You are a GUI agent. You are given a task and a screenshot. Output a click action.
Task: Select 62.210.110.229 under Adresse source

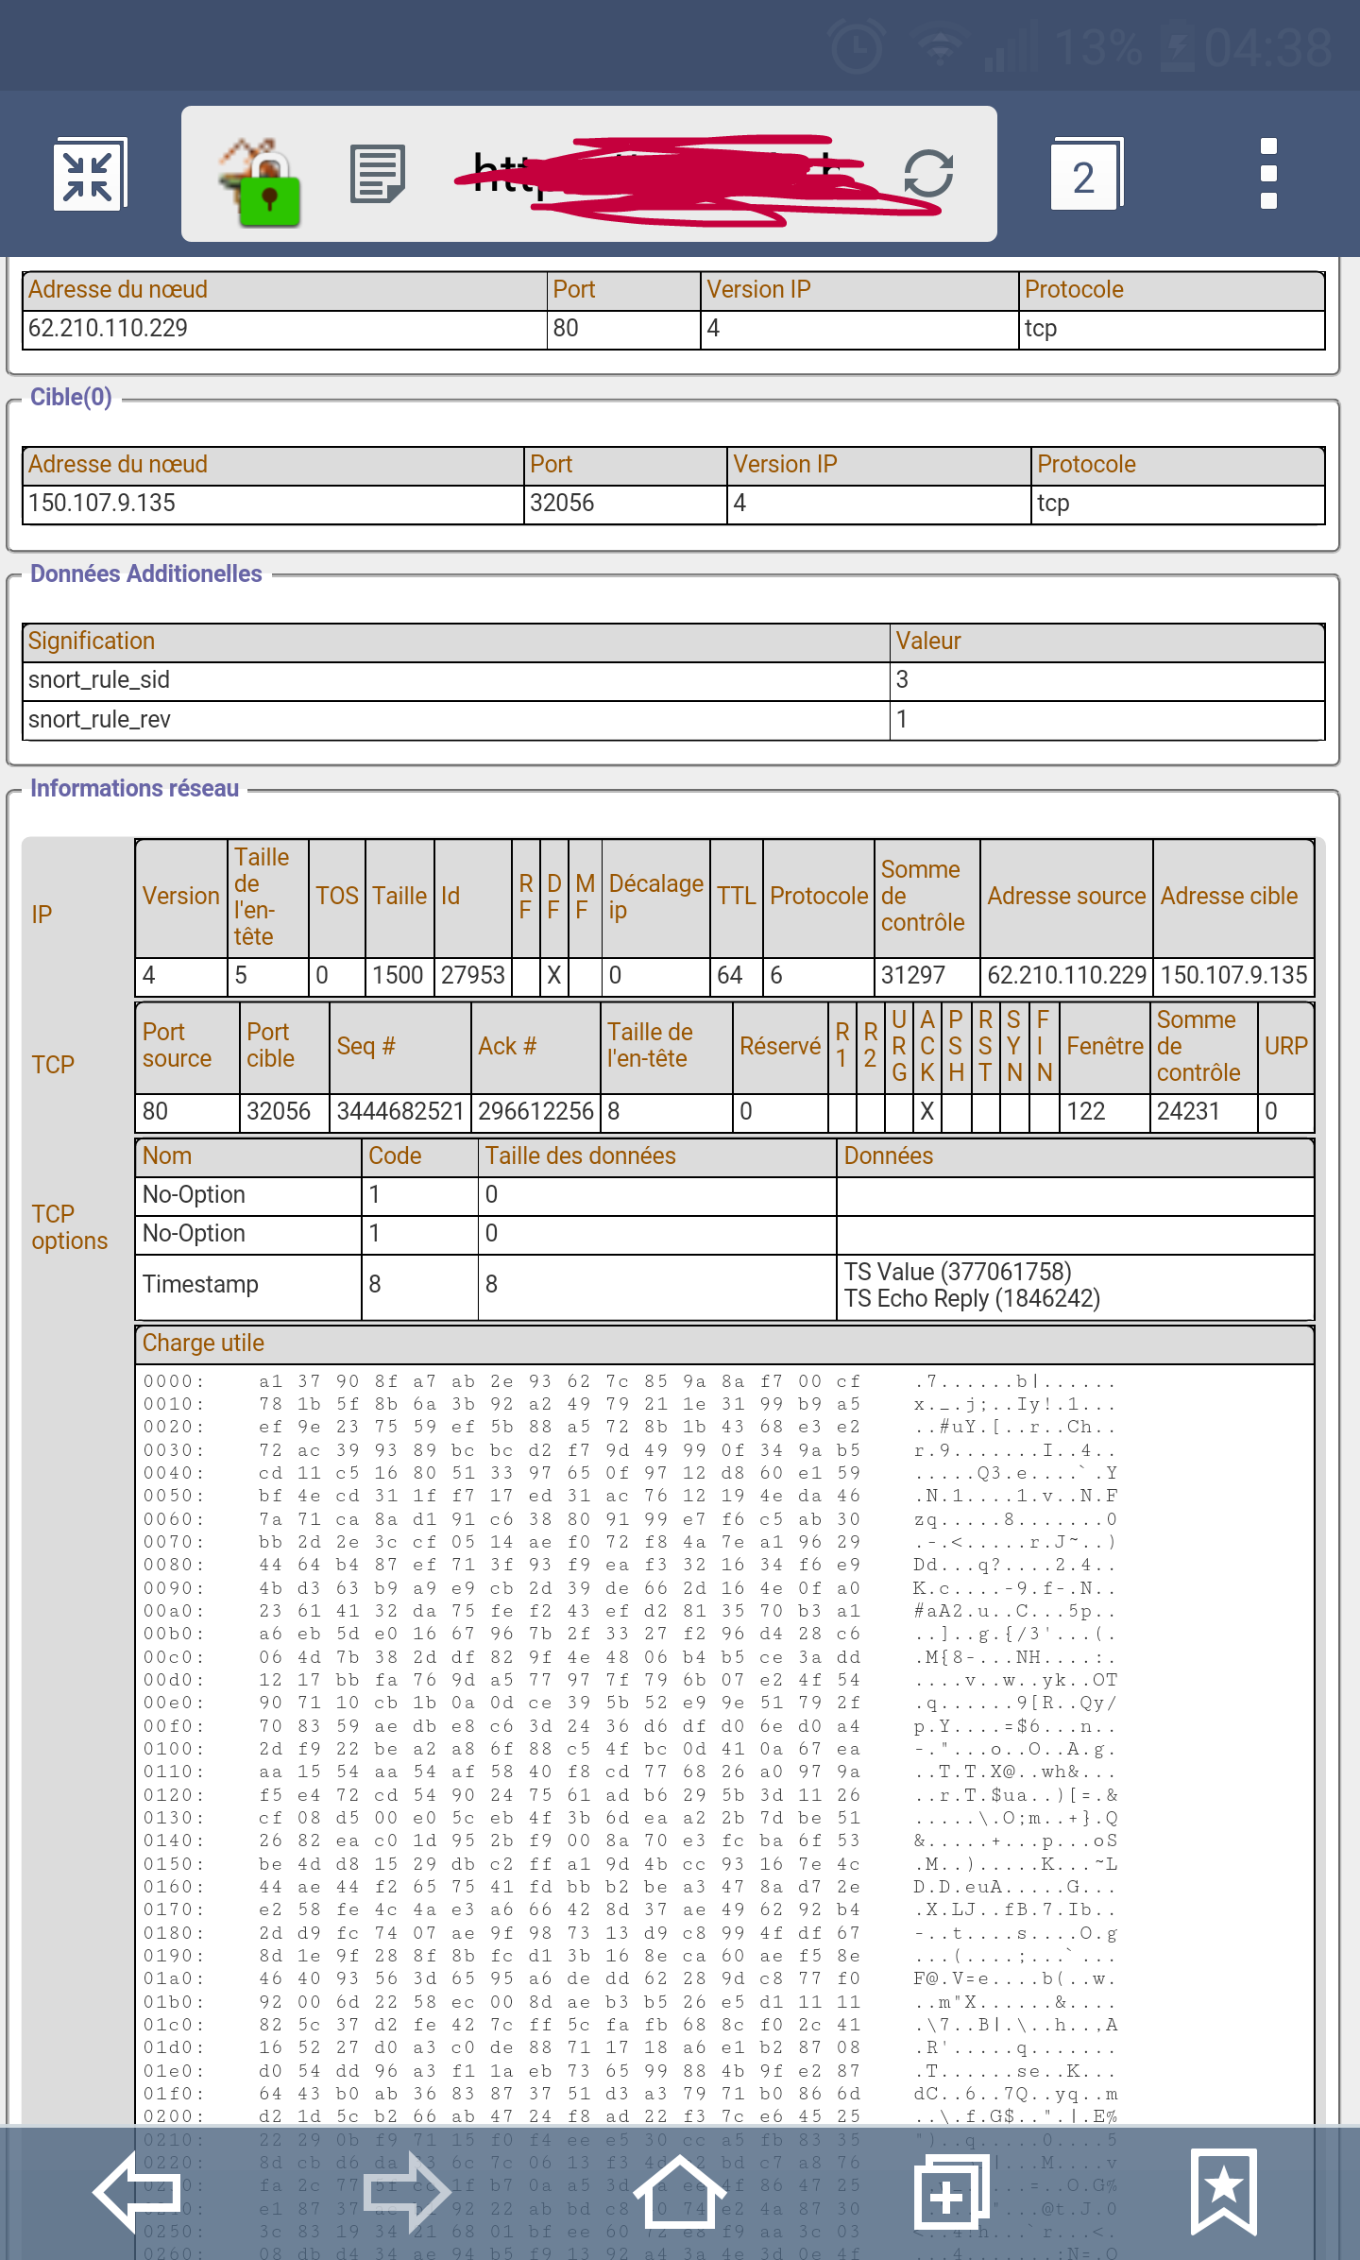click(x=1066, y=976)
